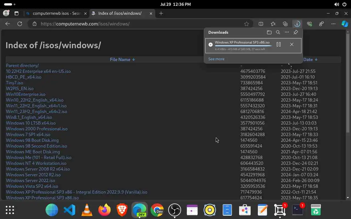Open a new tab with plus button

(x=161, y=13)
